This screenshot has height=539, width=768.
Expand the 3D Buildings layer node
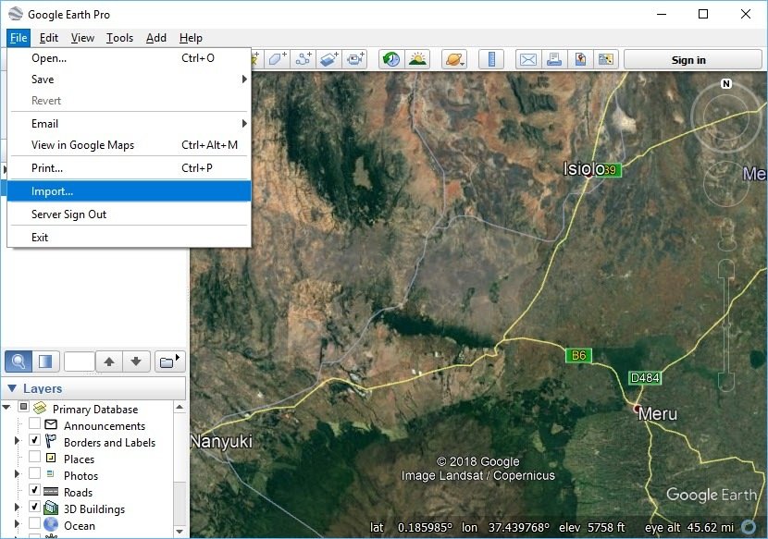click(17, 508)
